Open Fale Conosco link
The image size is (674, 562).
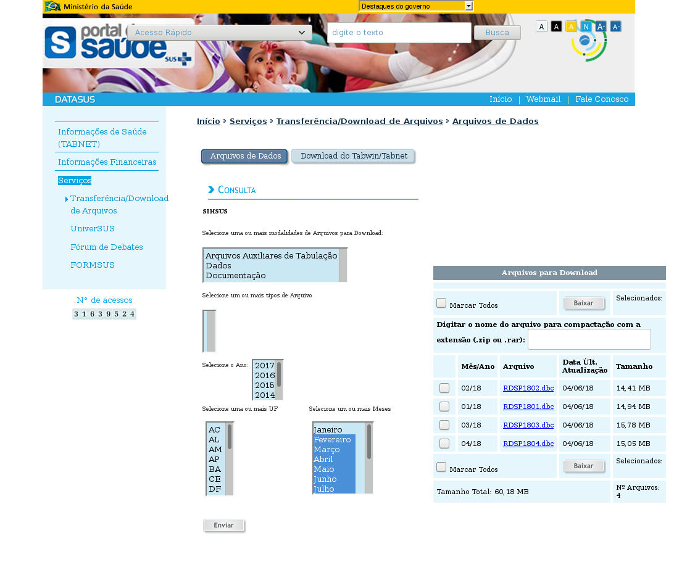pos(602,99)
